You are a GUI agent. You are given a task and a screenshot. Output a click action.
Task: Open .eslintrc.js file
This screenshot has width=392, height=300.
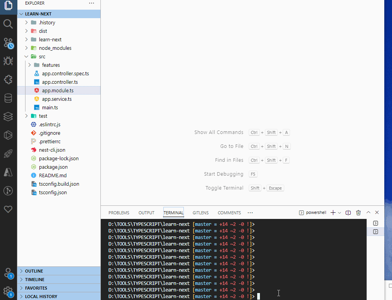click(x=59, y=124)
